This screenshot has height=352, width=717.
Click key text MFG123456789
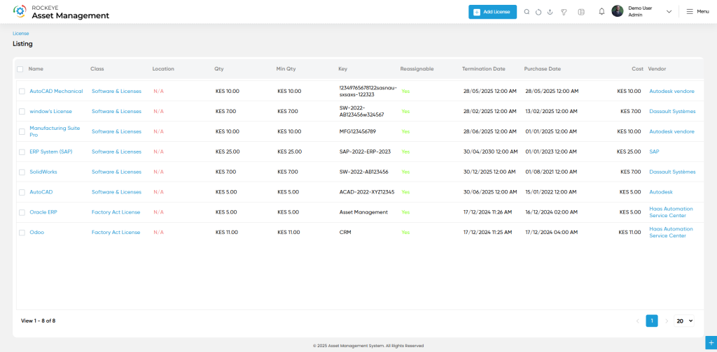click(358, 131)
